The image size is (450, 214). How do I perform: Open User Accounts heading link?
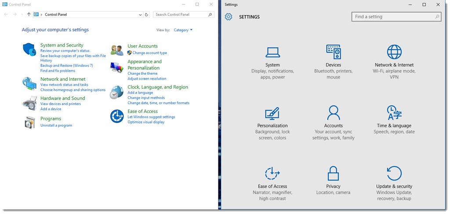click(142, 46)
